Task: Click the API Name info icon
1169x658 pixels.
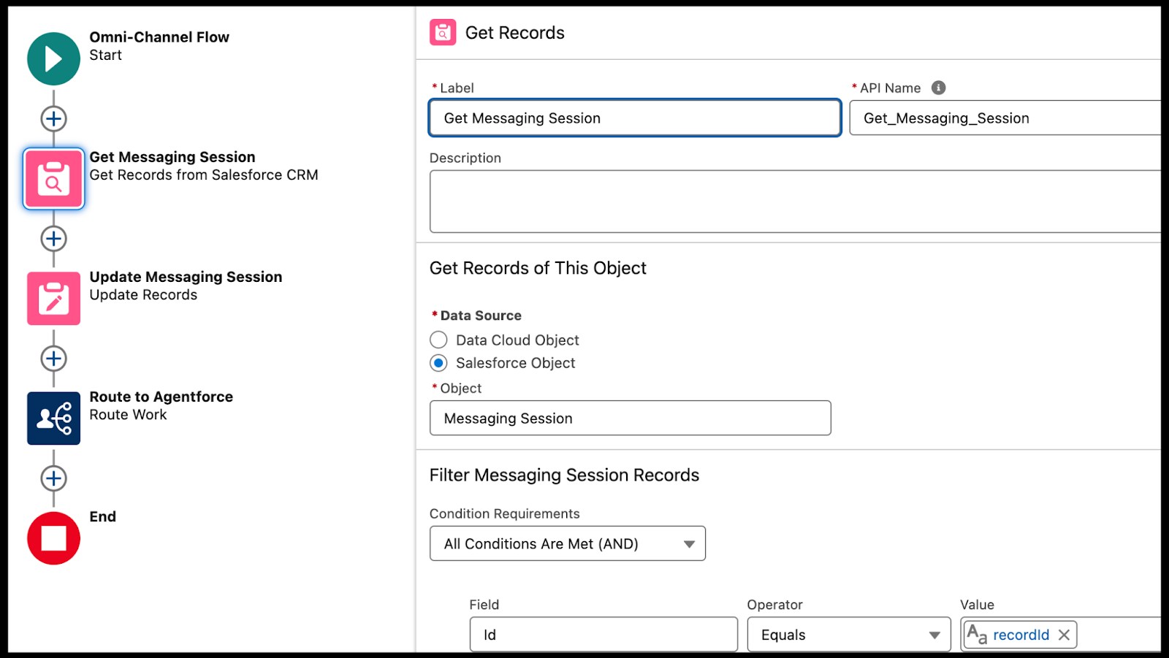Action: click(x=938, y=88)
